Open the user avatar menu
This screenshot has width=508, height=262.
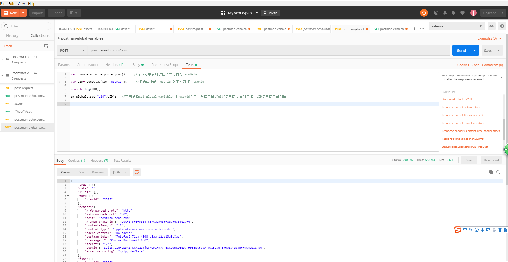pos(473,13)
